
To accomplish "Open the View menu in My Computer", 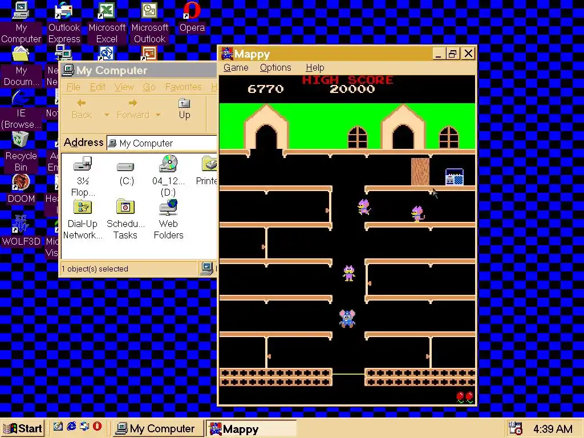I will [124, 87].
